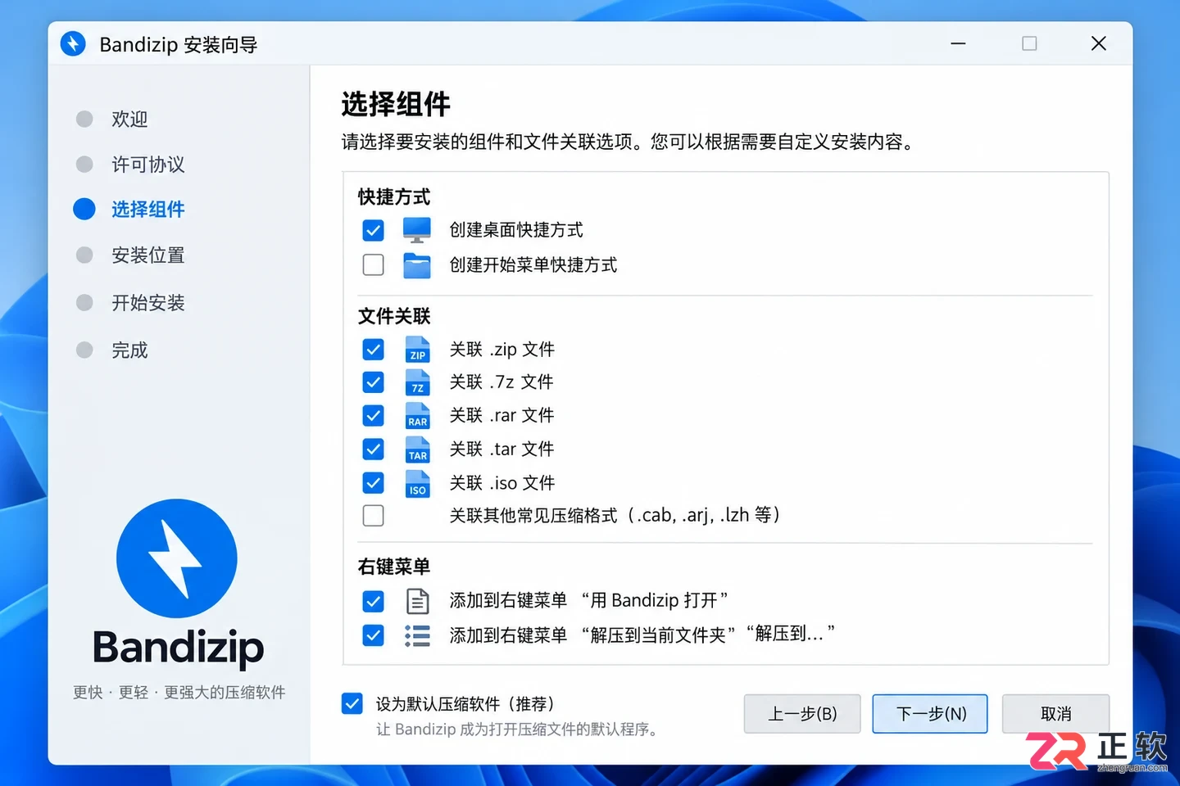Viewport: 1180px width, 786px height.
Task: Click the document icon for 用 Bandizip 打开
Action: (x=418, y=602)
